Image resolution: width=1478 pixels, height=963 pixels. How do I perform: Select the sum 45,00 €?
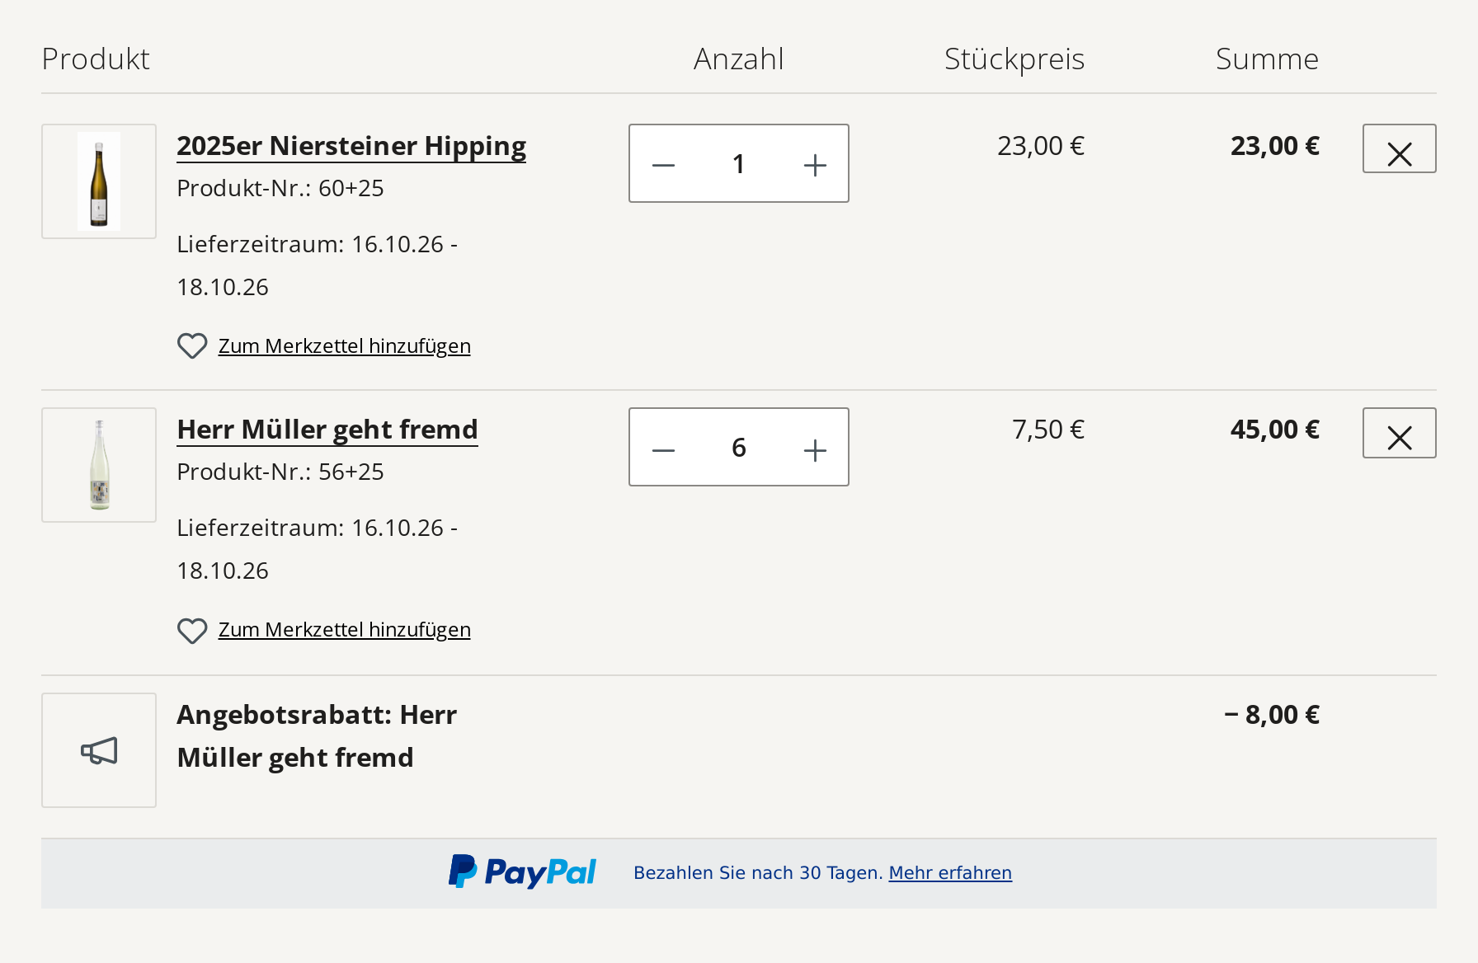click(1275, 430)
